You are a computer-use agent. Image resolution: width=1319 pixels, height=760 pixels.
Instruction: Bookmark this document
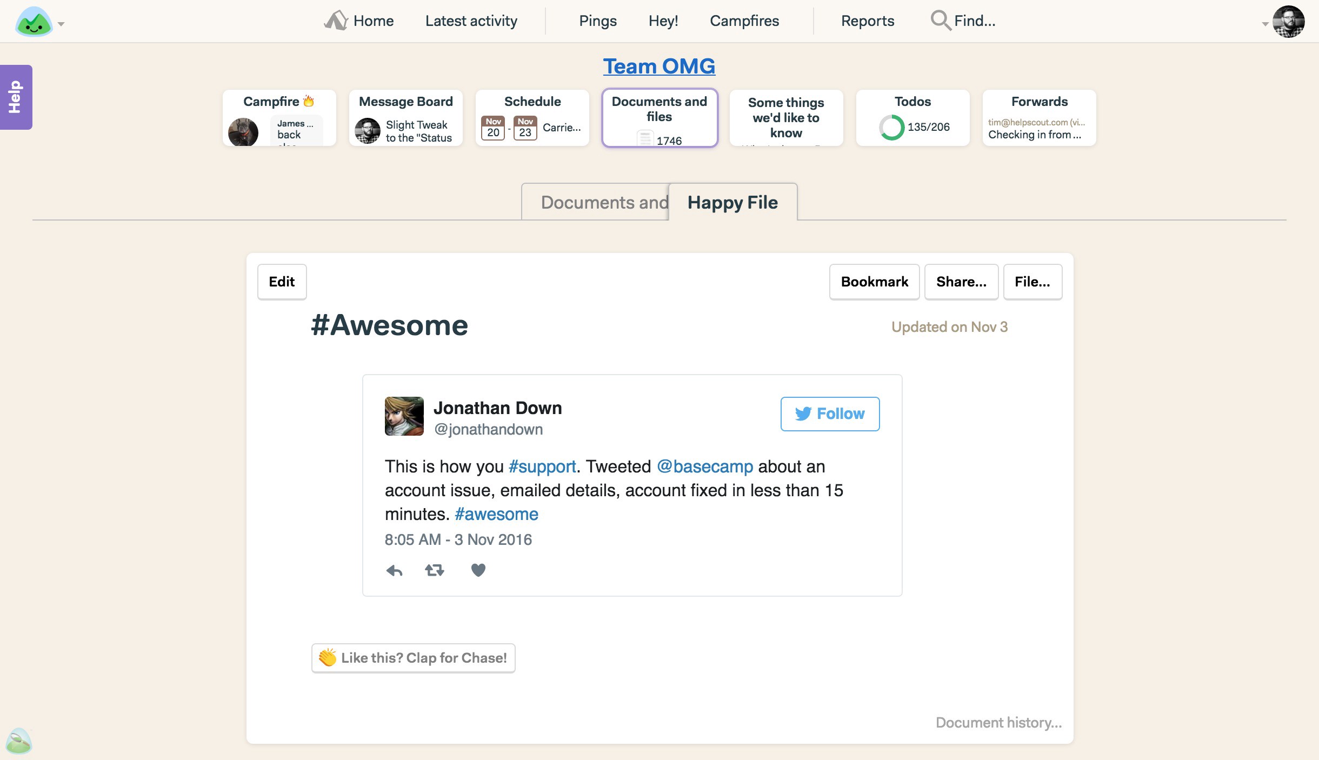point(874,282)
